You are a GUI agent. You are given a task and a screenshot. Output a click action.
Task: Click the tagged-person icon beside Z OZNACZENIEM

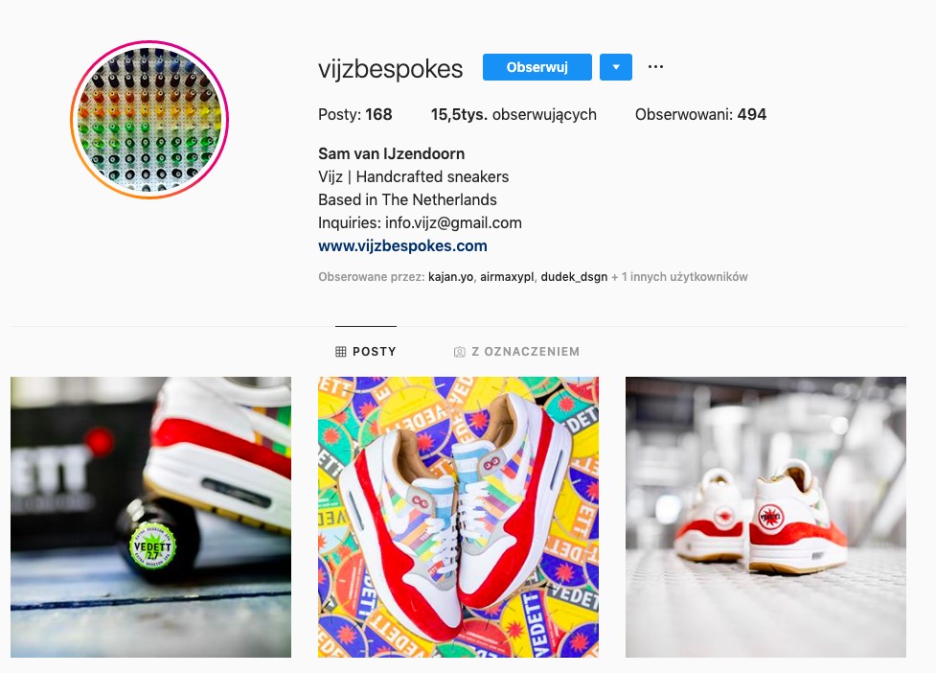pos(459,352)
